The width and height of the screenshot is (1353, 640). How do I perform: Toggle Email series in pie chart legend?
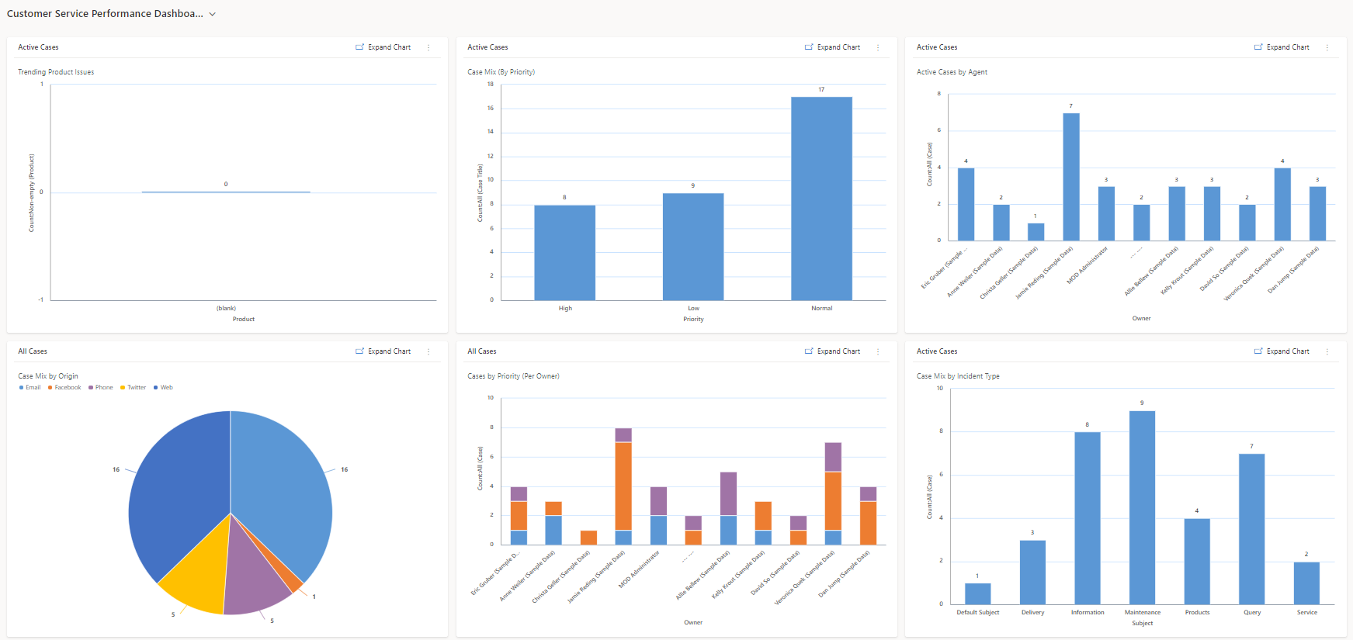[x=33, y=387]
